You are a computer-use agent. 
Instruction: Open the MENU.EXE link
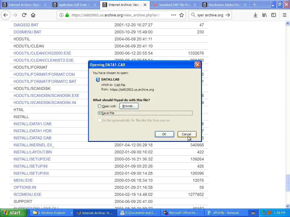point(23,180)
